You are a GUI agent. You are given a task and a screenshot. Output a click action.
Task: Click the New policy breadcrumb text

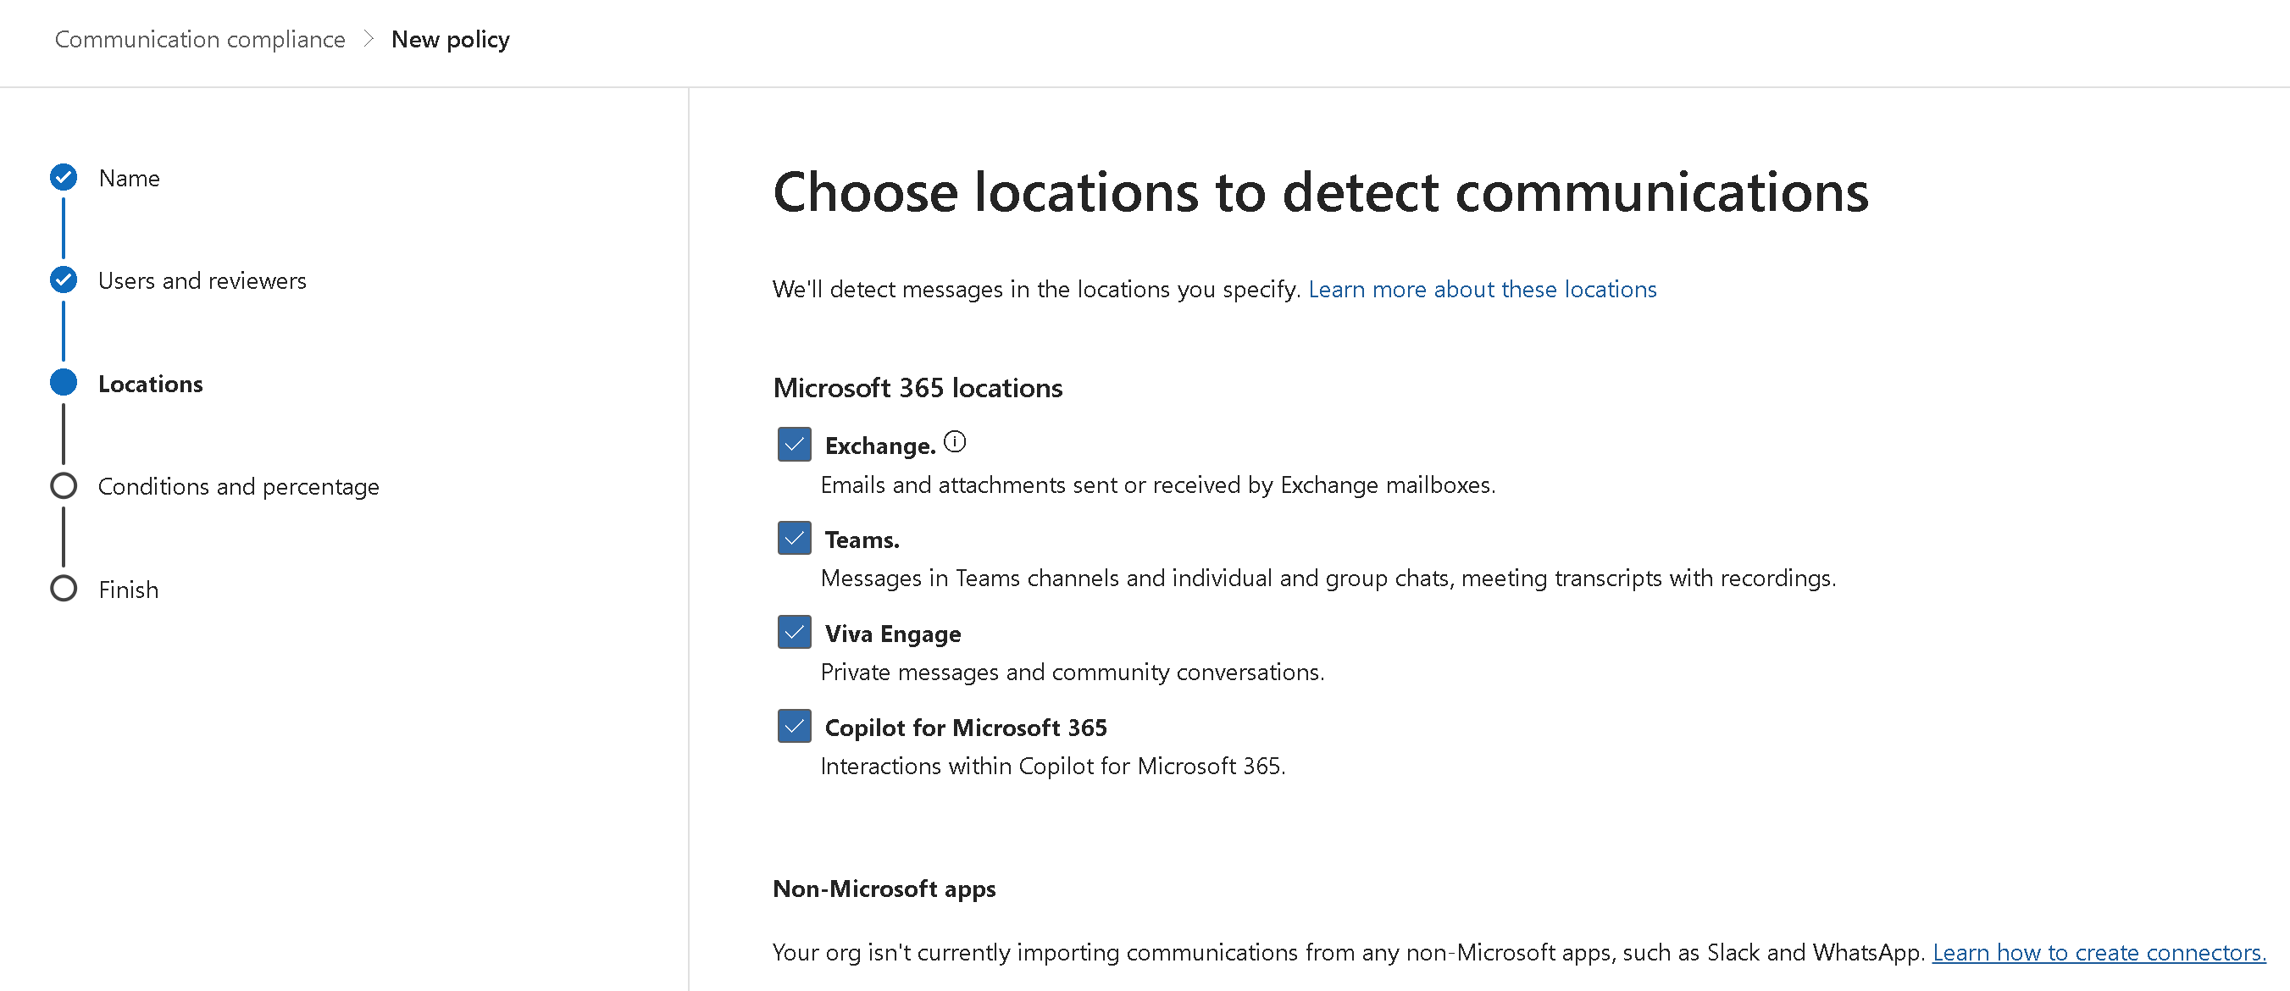click(x=450, y=39)
